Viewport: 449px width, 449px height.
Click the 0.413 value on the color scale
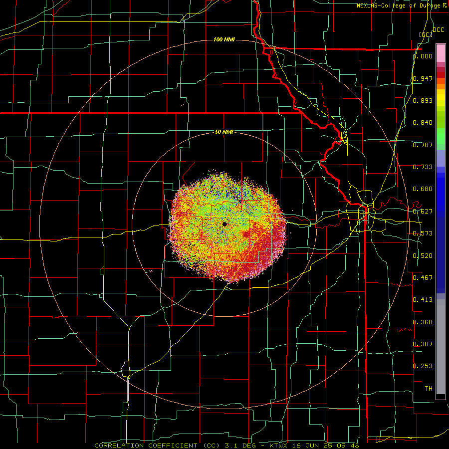(x=423, y=300)
